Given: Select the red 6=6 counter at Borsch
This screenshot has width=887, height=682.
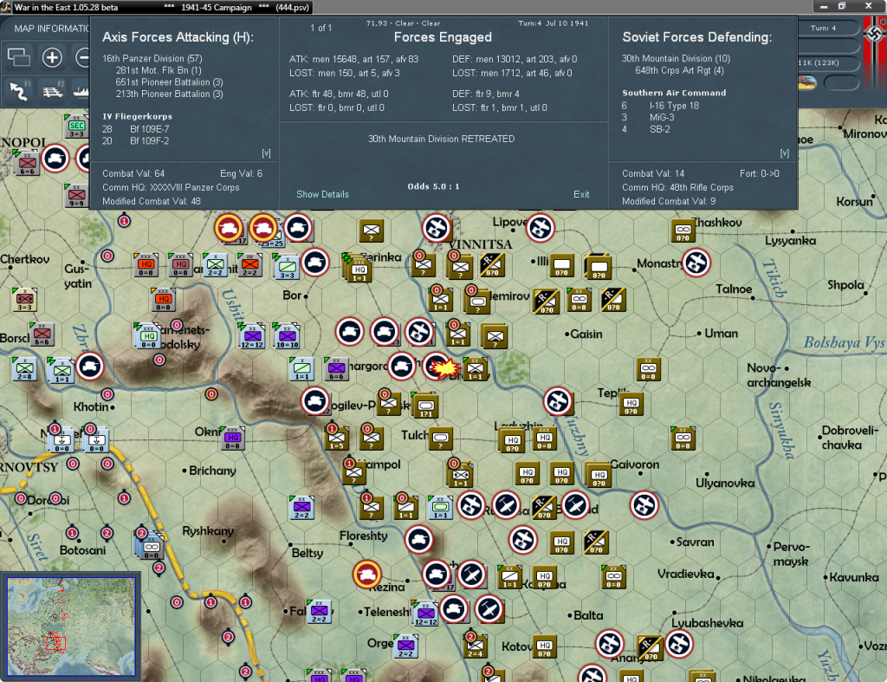Looking at the screenshot, I should tap(42, 335).
